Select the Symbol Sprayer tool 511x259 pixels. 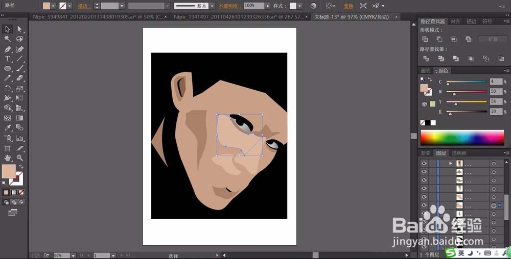[x=8, y=138]
